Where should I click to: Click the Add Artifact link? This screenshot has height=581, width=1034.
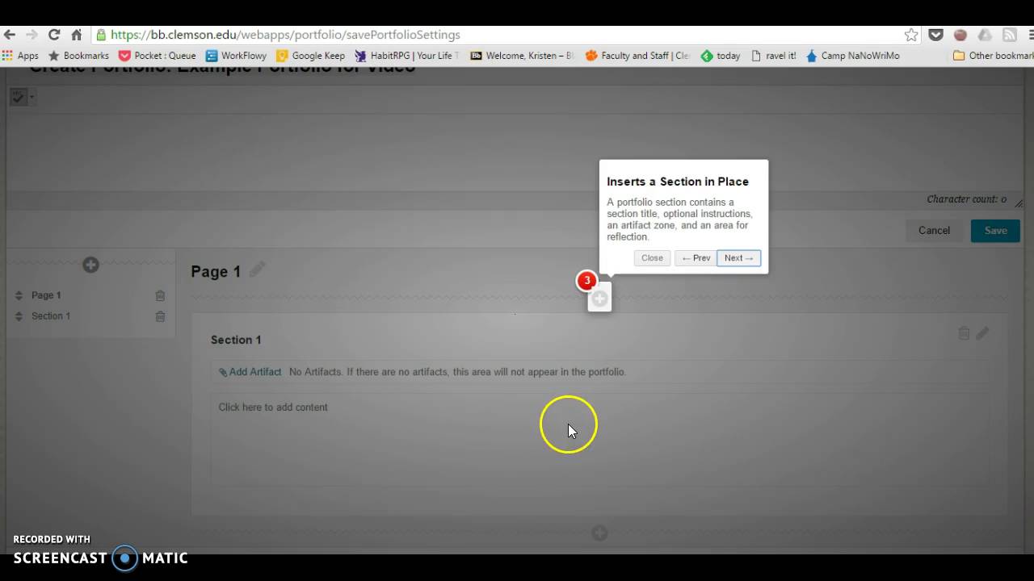250,372
